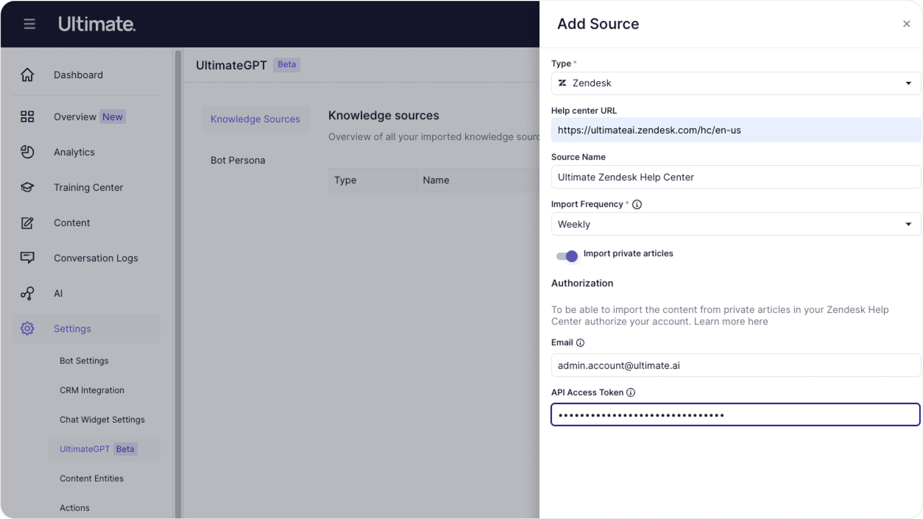Click the Conversation Logs chat icon
This screenshot has width=923, height=519.
(x=27, y=258)
